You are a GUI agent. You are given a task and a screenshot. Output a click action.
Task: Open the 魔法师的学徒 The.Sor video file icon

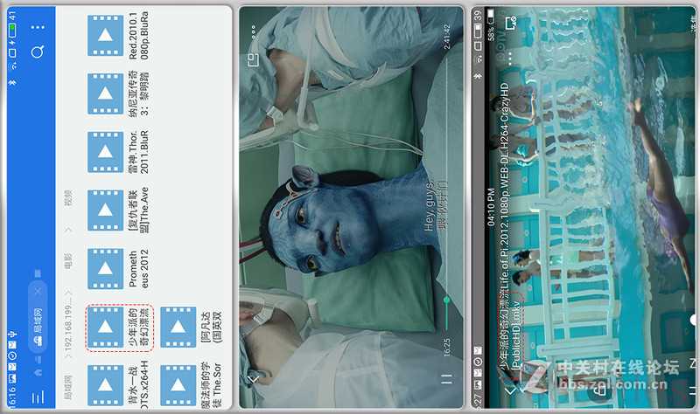coord(178,385)
